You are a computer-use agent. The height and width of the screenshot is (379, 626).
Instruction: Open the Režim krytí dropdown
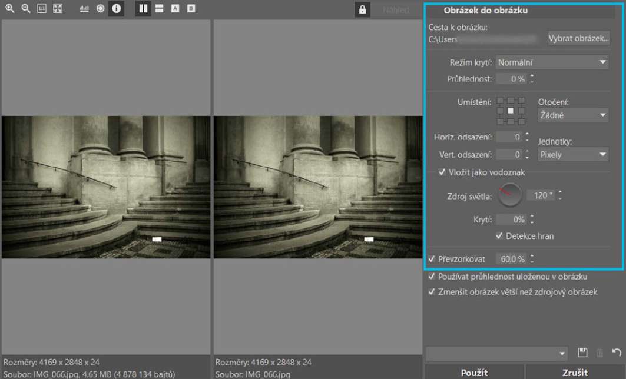coord(552,62)
